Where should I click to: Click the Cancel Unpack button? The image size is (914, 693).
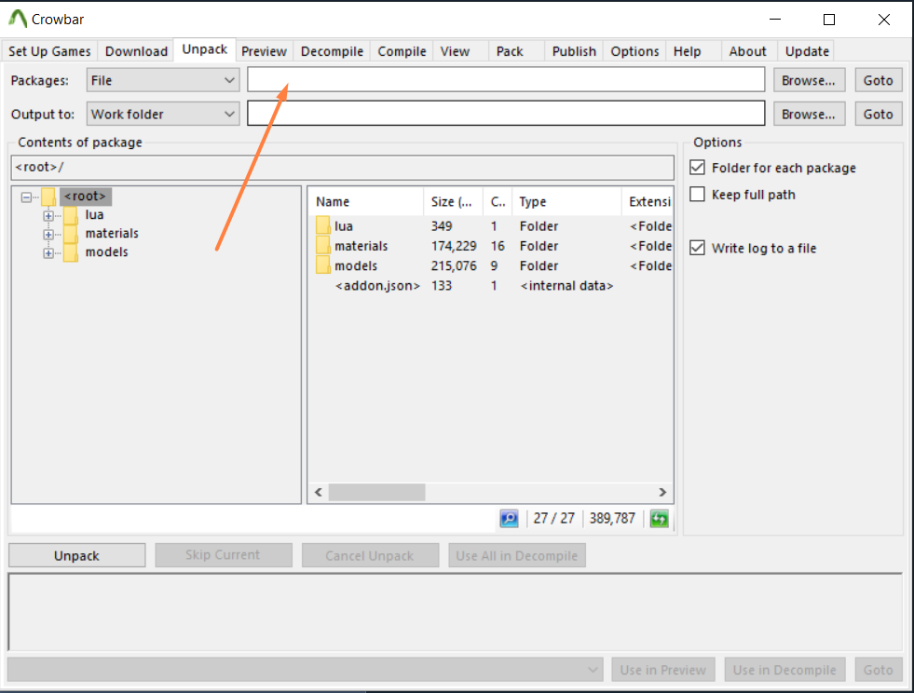370,555
